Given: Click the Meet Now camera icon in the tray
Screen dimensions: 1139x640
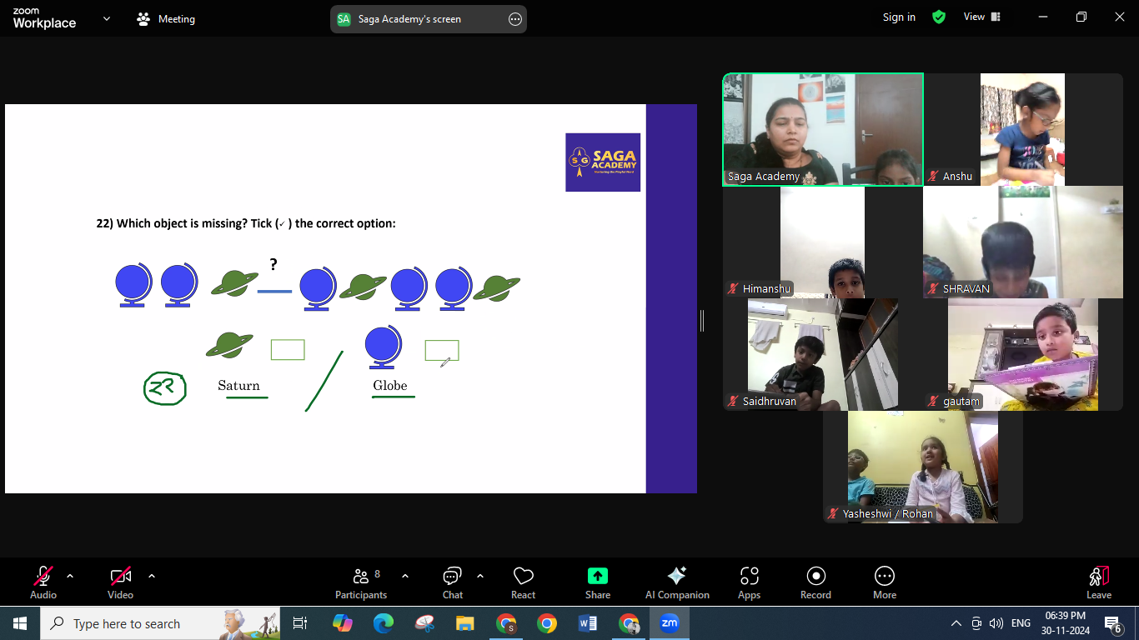Looking at the screenshot, I should point(976,623).
